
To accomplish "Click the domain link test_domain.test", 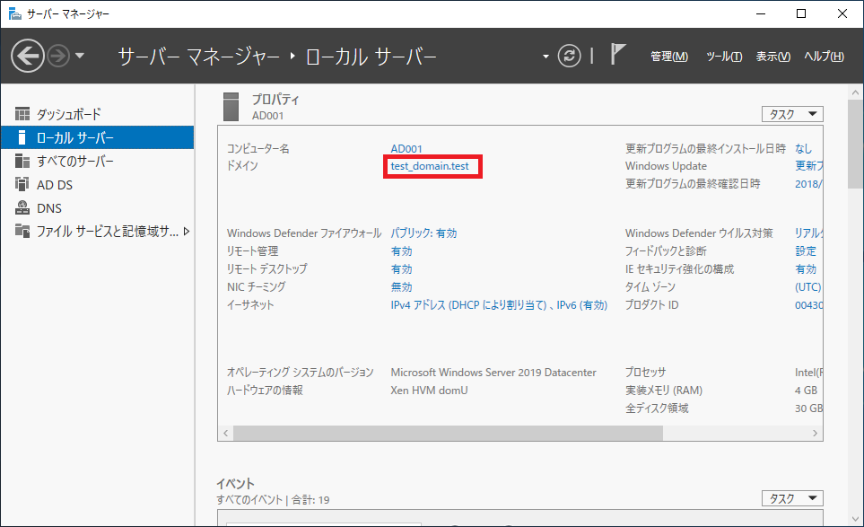I will click(430, 166).
